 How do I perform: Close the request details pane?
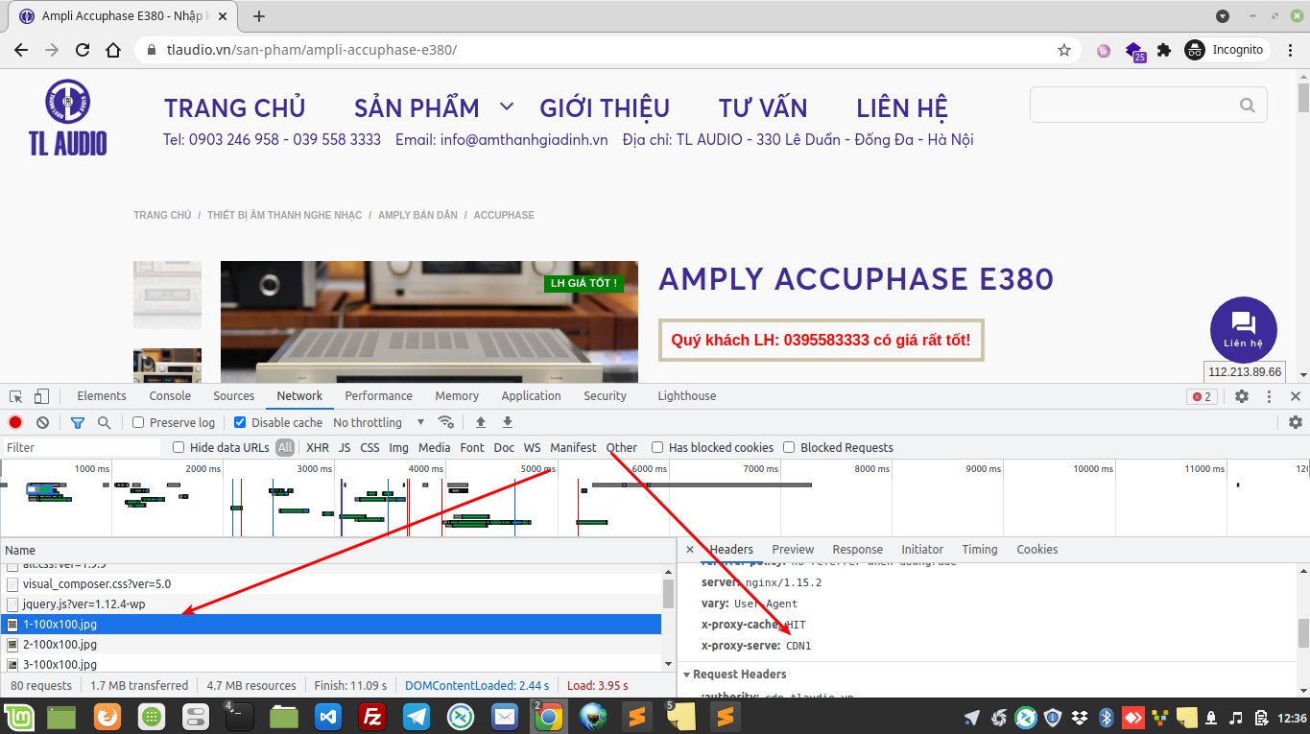[691, 550]
